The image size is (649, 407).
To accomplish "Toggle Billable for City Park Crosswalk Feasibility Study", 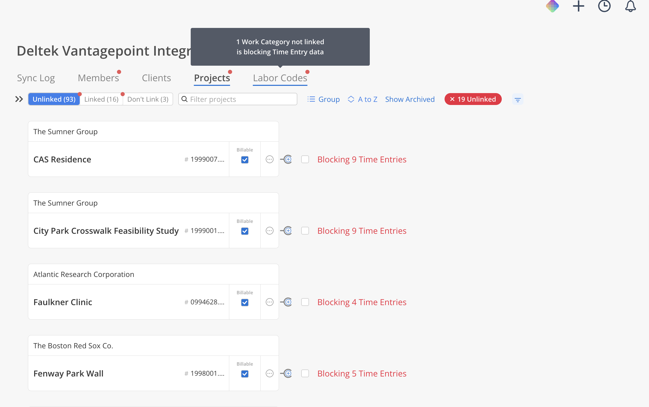I will coord(245,231).
